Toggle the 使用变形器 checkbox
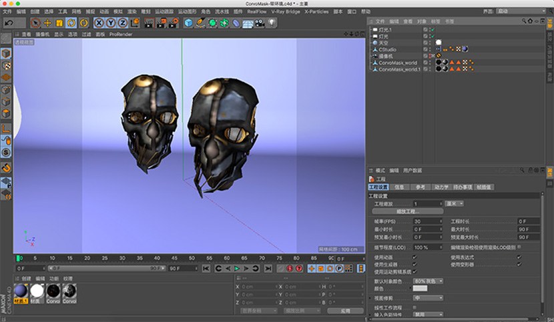Image resolution: width=554 pixels, height=322 pixels. (519, 264)
